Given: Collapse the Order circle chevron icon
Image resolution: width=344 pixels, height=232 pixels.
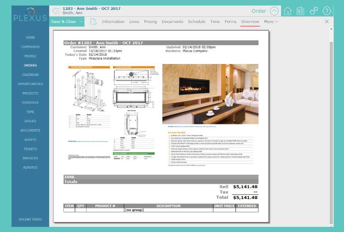Looking at the screenshot, I should point(274,11).
